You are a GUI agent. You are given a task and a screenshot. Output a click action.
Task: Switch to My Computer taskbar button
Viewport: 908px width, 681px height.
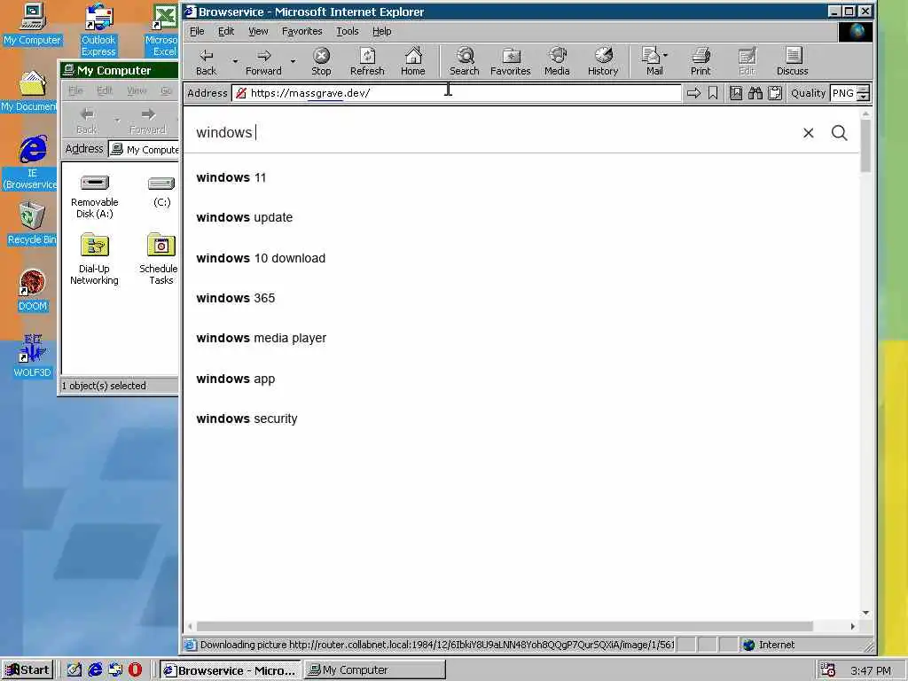375,670
